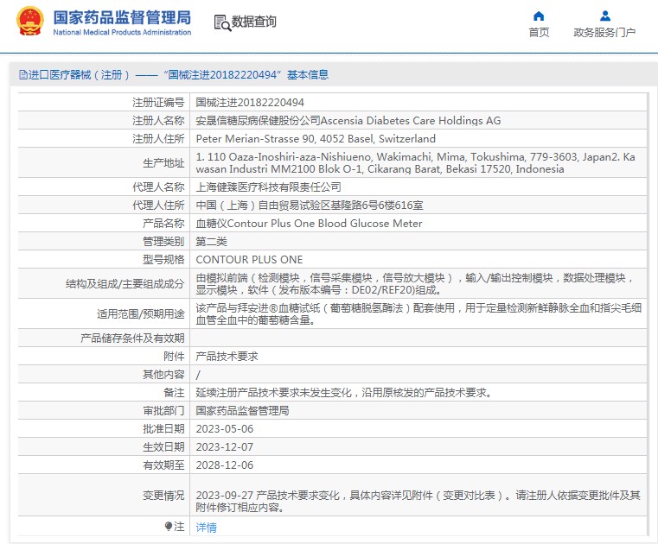Click the page heading 进口医疗器械（注册）基本信息
Viewport: 658px width, 544px height.
(174, 75)
